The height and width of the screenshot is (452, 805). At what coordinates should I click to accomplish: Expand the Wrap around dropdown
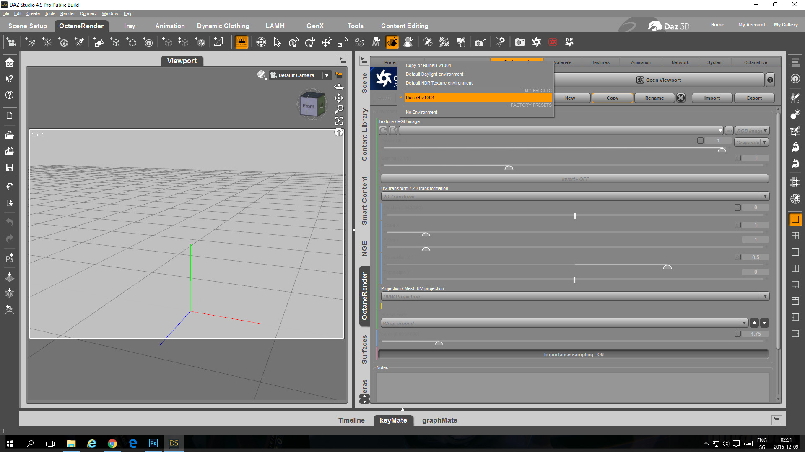point(744,323)
